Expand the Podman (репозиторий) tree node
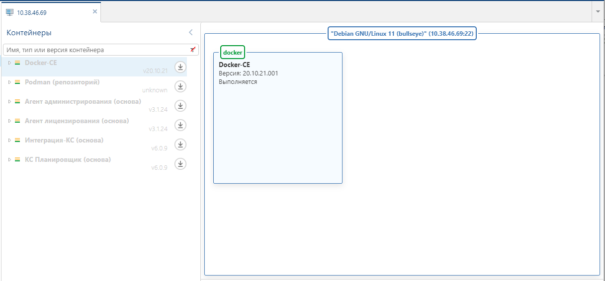The image size is (605, 281). click(x=9, y=82)
